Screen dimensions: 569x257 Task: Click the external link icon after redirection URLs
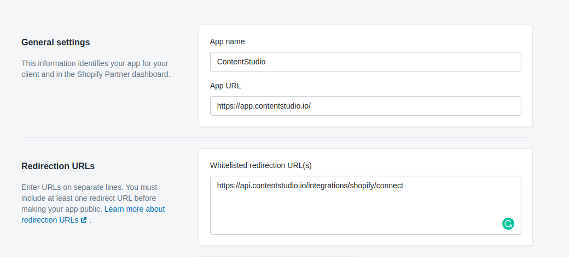tap(84, 220)
